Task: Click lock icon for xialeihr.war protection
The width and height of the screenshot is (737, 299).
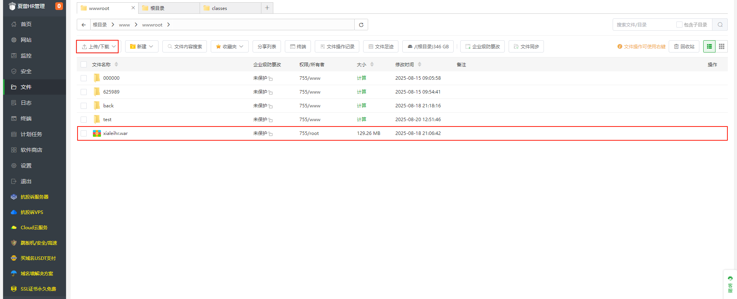Action: click(271, 134)
